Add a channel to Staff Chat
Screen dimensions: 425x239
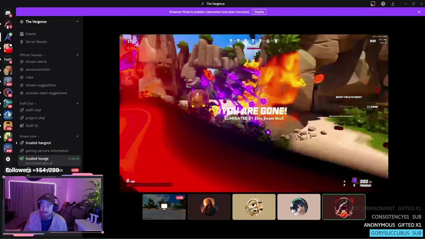coord(77,104)
